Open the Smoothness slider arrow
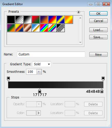The image size is (112, 128). 39,72
